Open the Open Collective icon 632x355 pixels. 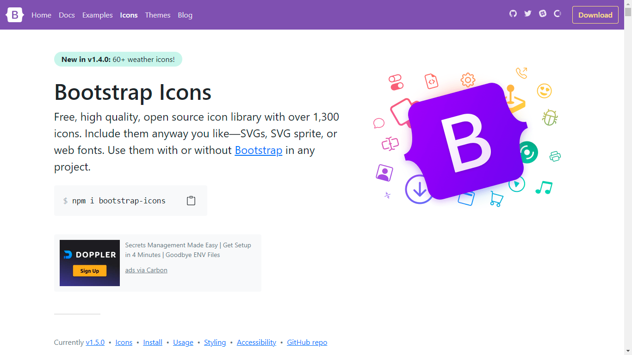click(558, 14)
